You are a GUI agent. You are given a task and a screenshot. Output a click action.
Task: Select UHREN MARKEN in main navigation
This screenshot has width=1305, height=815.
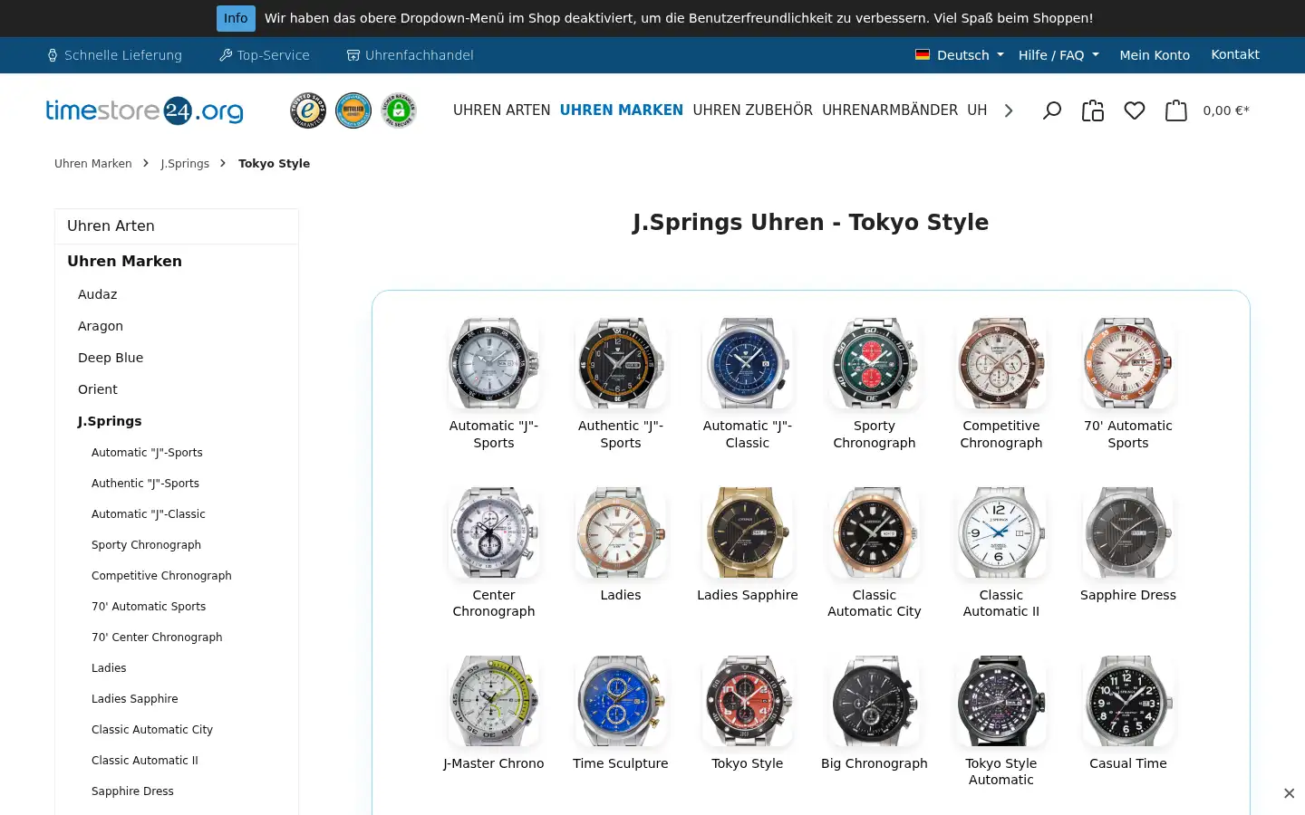click(622, 110)
